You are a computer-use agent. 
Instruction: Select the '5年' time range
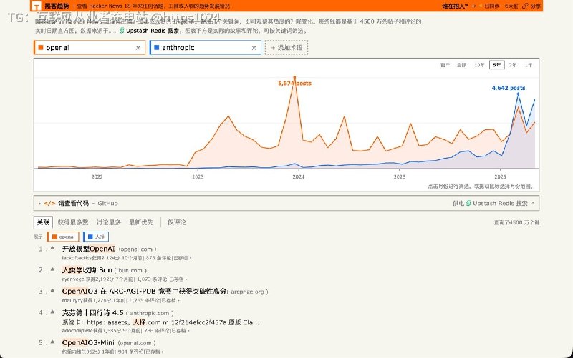(496, 65)
